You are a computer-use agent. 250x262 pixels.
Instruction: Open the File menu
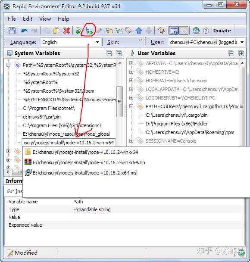pyautogui.click(x=12, y=19)
